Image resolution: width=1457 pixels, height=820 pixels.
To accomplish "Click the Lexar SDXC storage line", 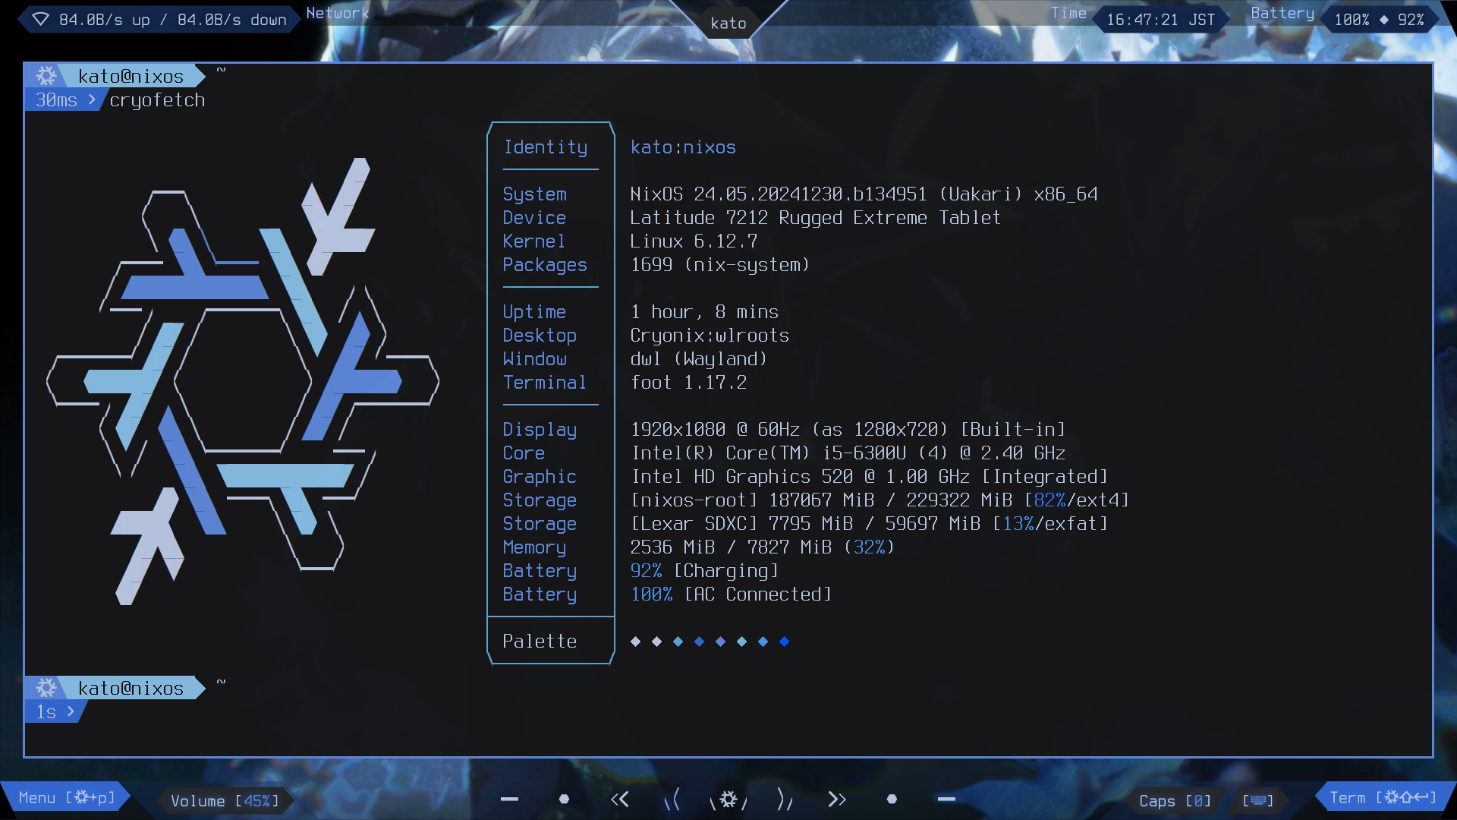I will coord(869,524).
